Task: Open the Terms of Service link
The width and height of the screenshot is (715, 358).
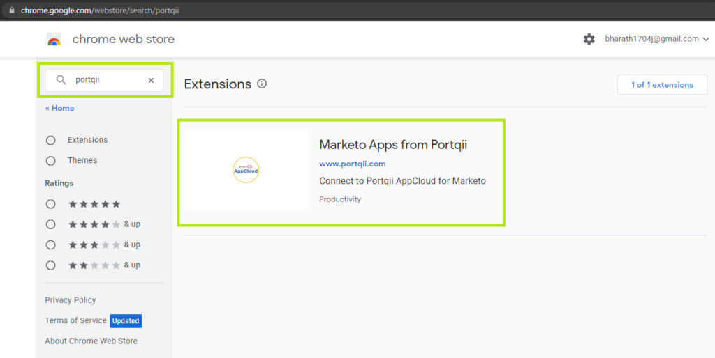Action: (x=75, y=320)
